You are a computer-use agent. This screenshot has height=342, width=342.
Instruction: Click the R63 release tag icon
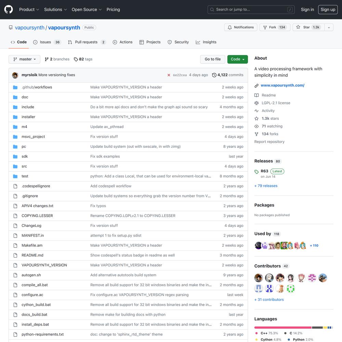(x=256, y=172)
